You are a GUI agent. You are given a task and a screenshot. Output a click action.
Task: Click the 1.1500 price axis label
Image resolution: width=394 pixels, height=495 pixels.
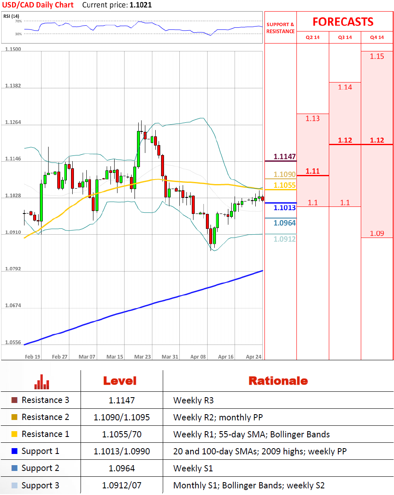[13, 49]
